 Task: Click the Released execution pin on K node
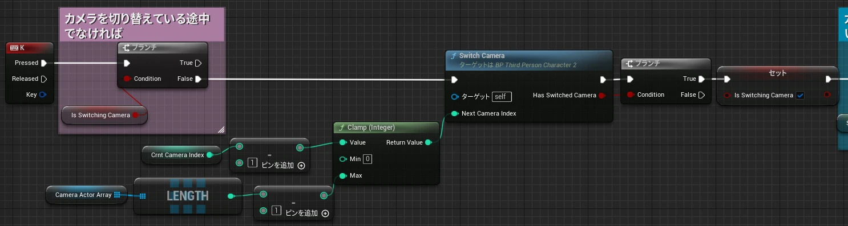point(44,79)
